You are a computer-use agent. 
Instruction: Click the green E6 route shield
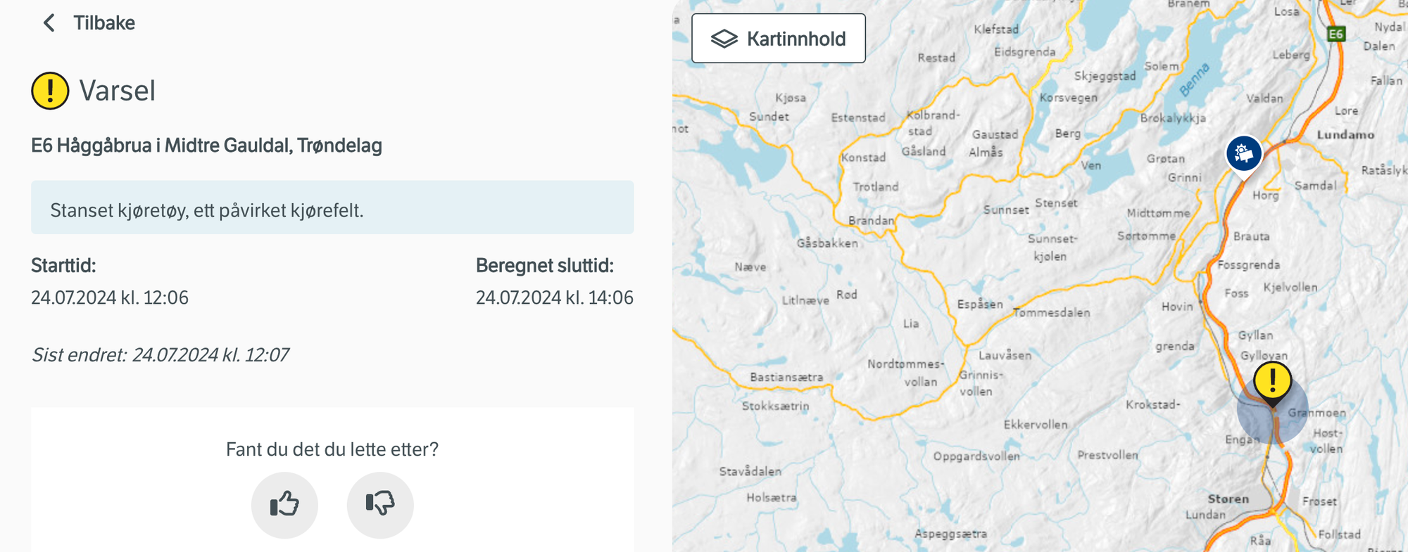(x=1335, y=32)
